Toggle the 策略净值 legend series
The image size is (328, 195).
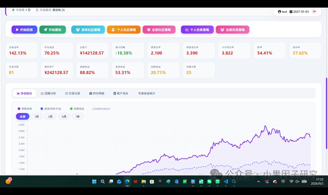[25, 109]
